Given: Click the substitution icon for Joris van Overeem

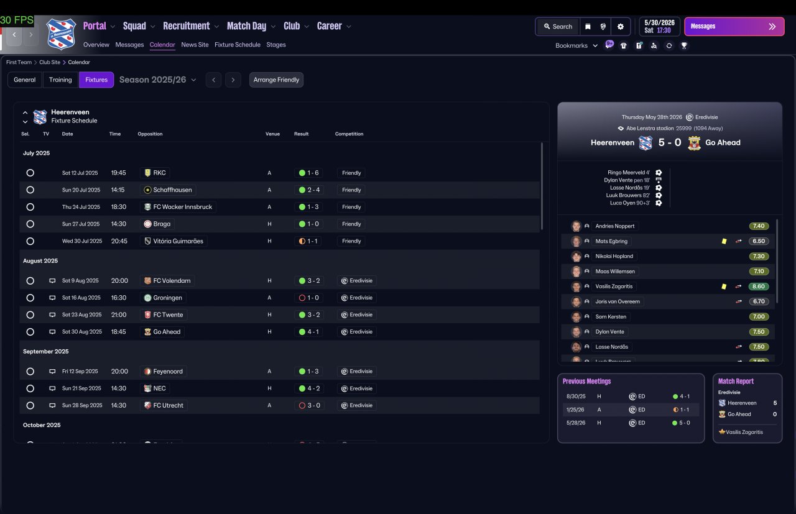Looking at the screenshot, I should 739,301.
